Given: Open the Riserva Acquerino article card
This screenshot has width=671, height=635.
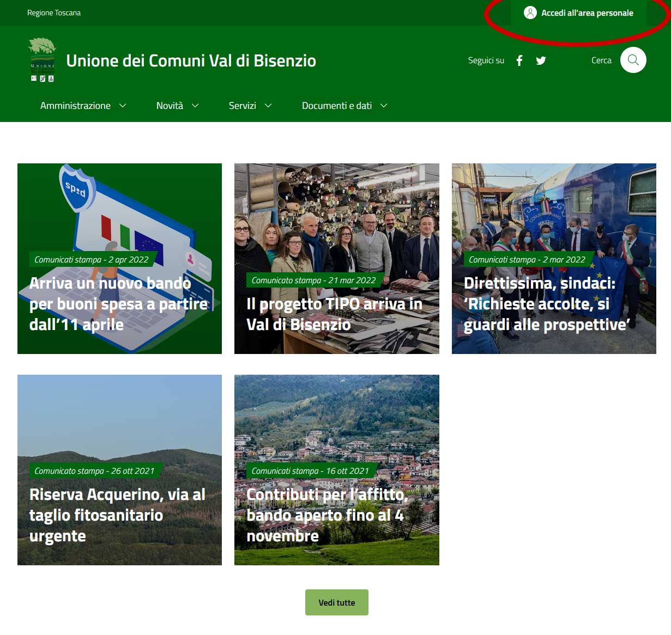Looking at the screenshot, I should click(119, 470).
